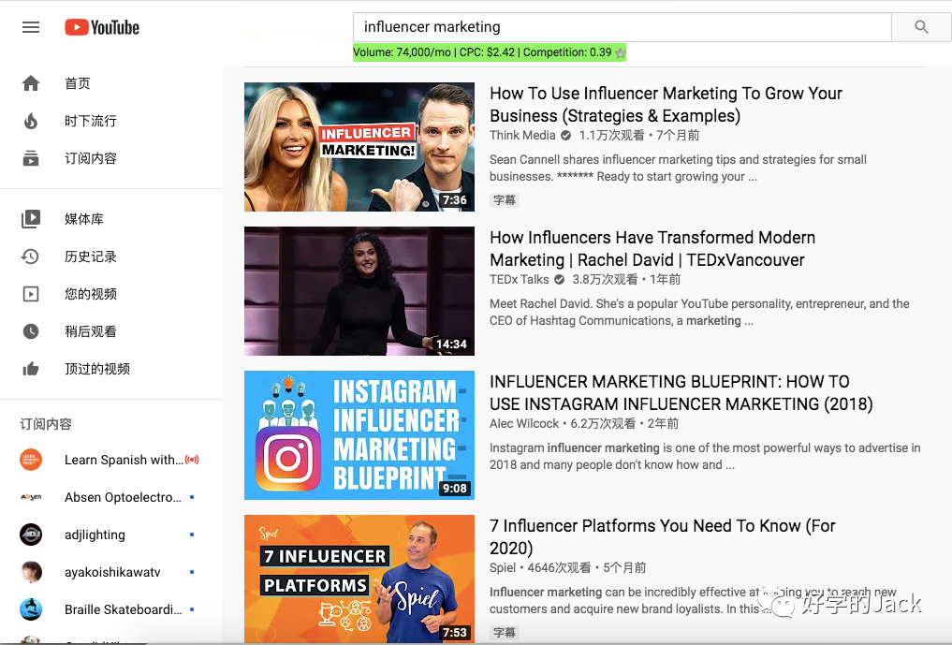Click 9:08 duration badge on Instagram thumbnail

(x=455, y=489)
